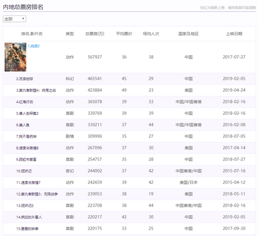Select the box office value 254757

[95, 159]
